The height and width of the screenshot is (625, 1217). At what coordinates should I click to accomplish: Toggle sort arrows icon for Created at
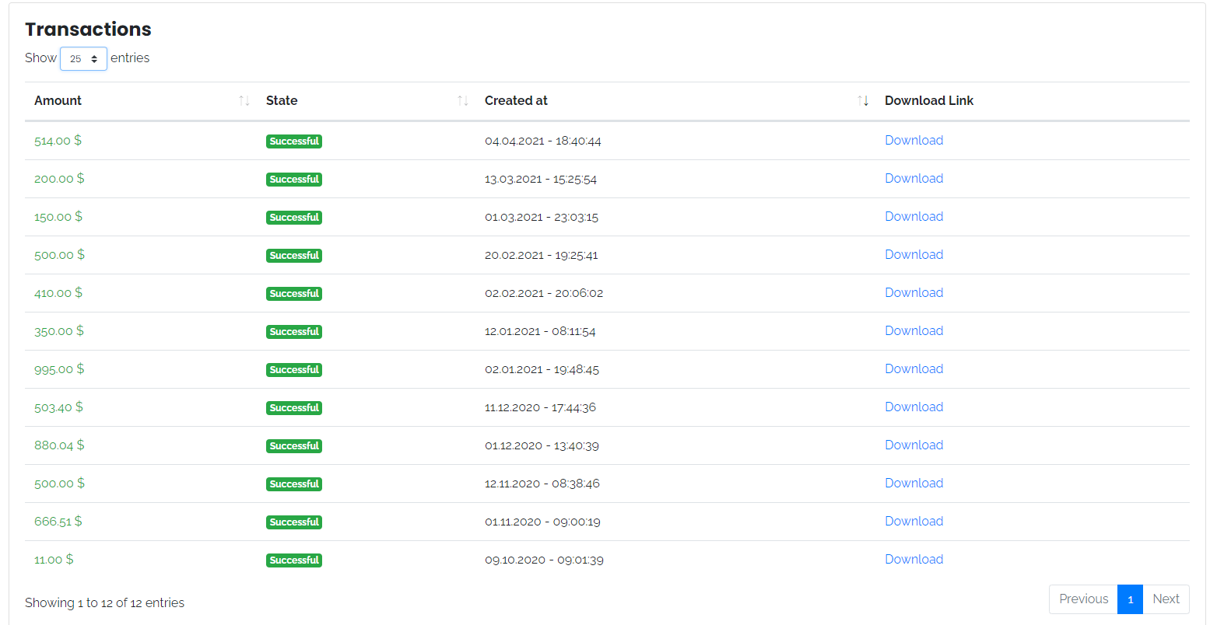coord(863,101)
